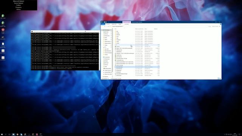Open the blue File tab in Explorer
This screenshot has height=136, width=242.
pos(103,24)
